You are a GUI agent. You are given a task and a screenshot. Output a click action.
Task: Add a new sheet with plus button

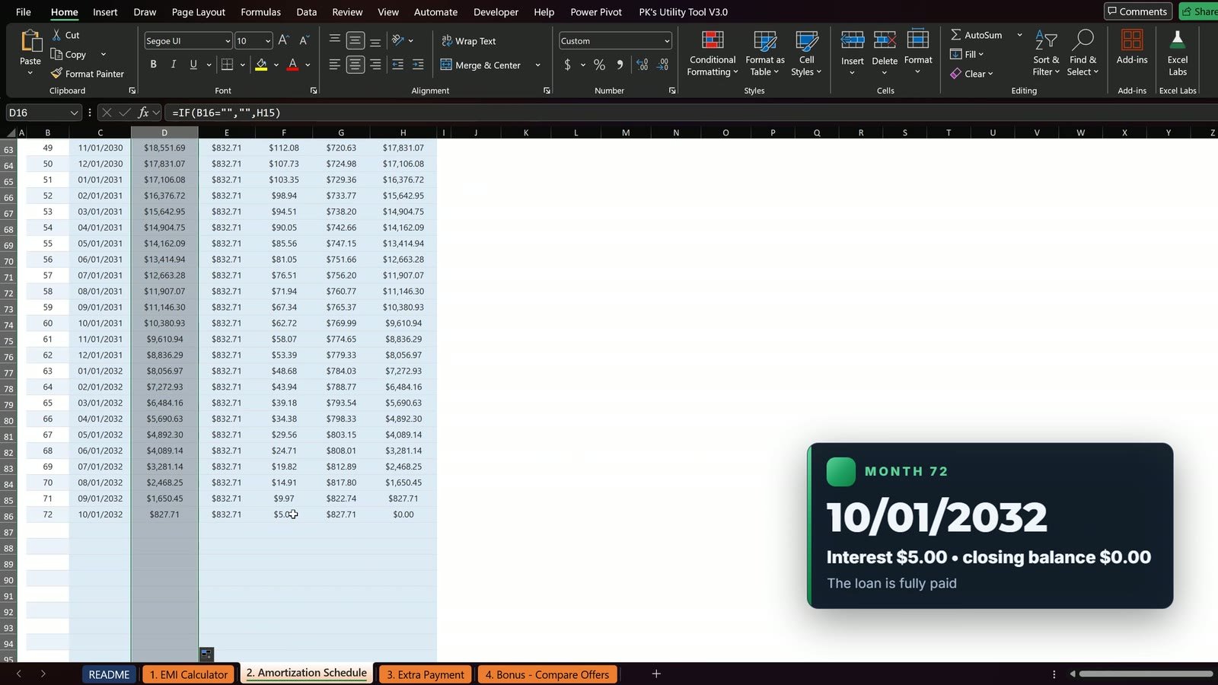click(656, 674)
